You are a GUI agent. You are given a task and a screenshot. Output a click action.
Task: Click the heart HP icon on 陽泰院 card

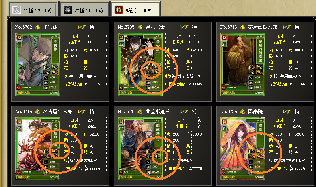click(x=224, y=172)
